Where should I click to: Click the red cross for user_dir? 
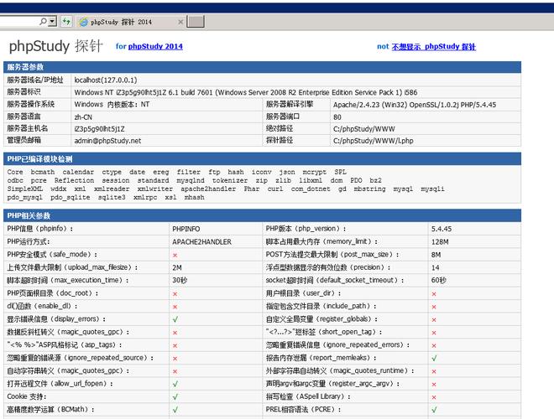click(x=434, y=294)
